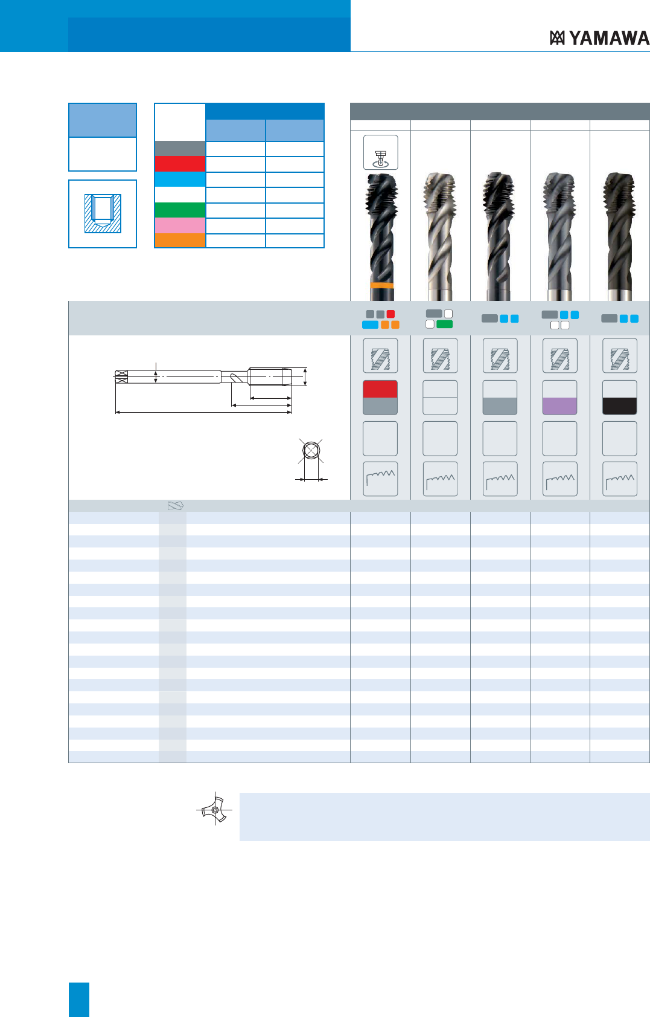Click chamfer profile icon in the red-gray swatch column

(x=380, y=479)
